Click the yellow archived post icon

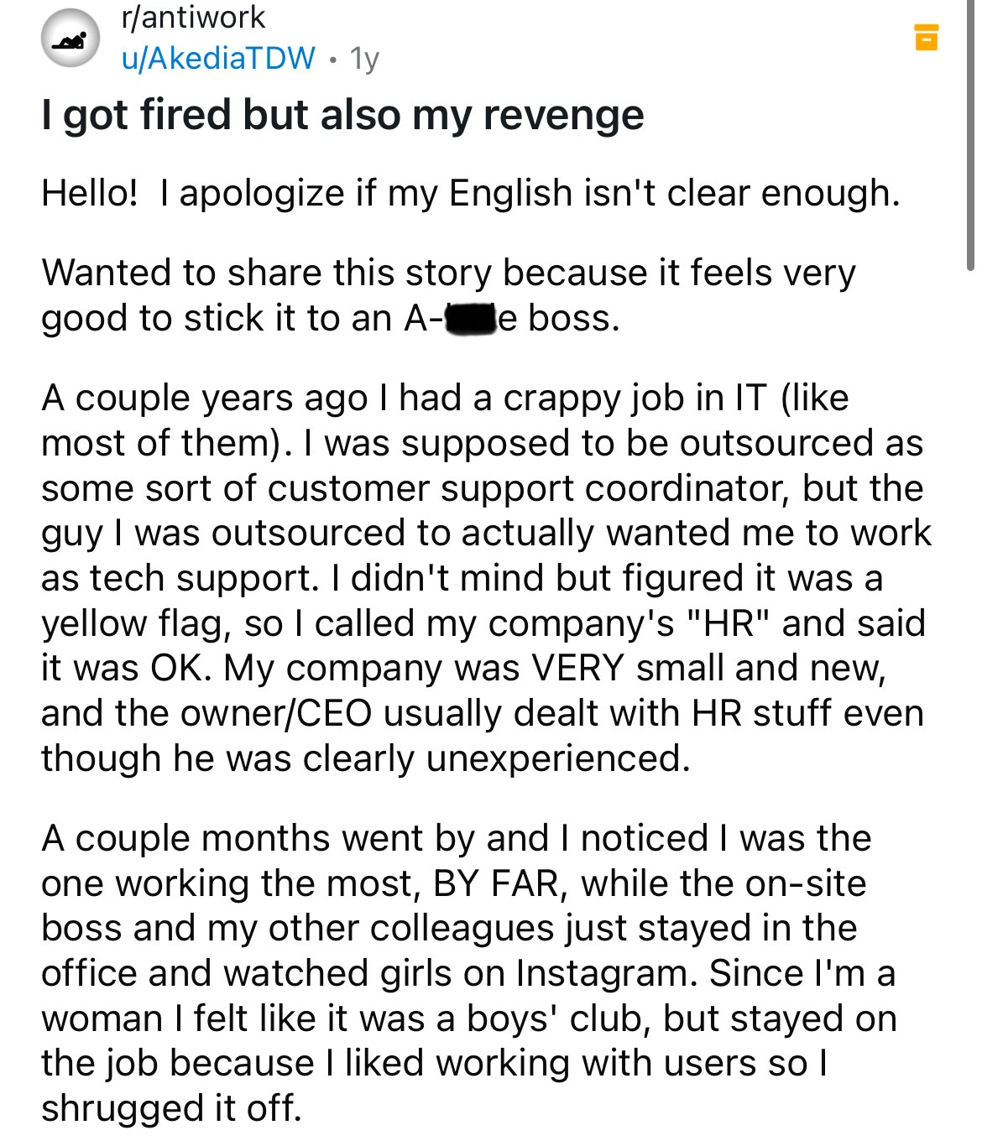[x=926, y=38]
